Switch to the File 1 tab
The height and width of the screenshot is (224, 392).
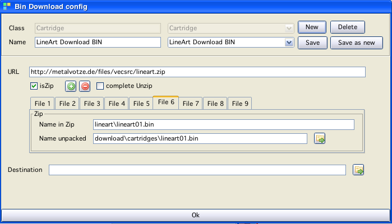pos(43,104)
